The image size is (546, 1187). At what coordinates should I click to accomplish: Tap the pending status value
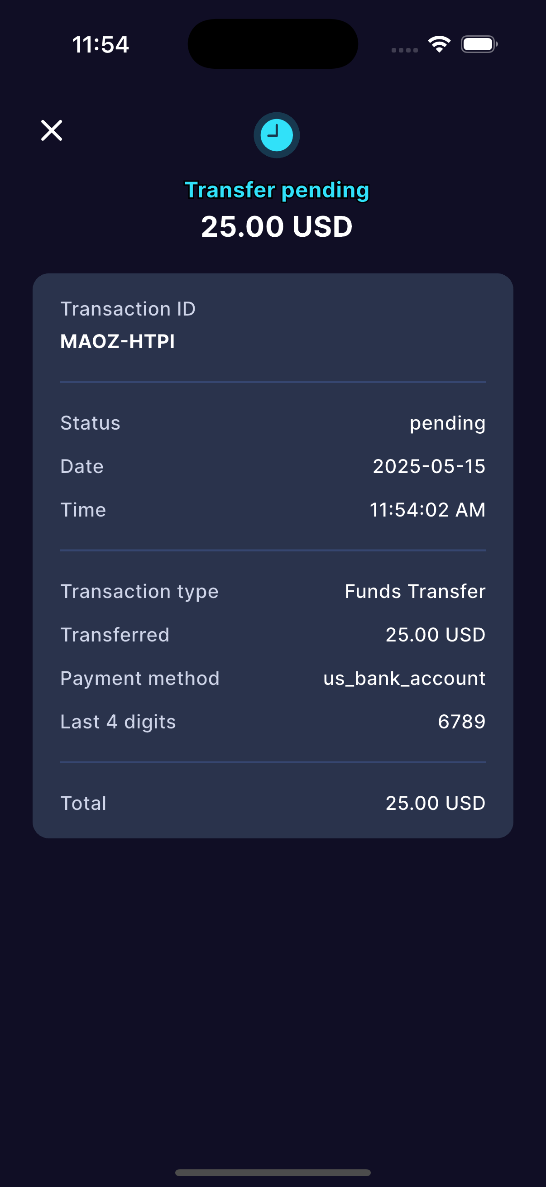click(447, 423)
